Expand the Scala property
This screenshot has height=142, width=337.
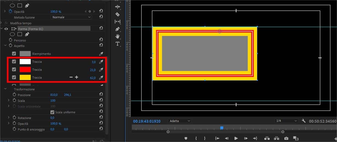tap(8, 101)
